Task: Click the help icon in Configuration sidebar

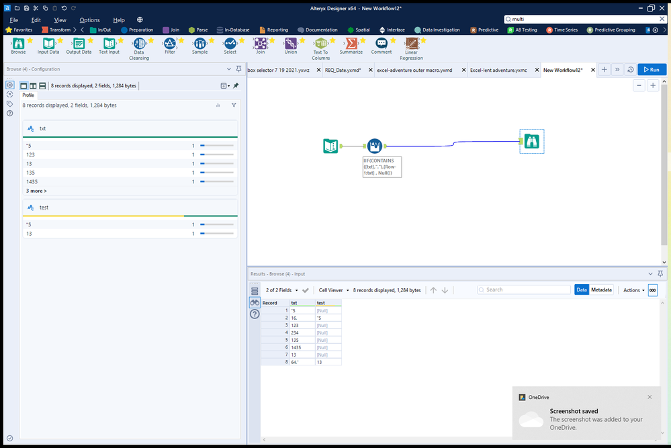Action: click(10, 114)
